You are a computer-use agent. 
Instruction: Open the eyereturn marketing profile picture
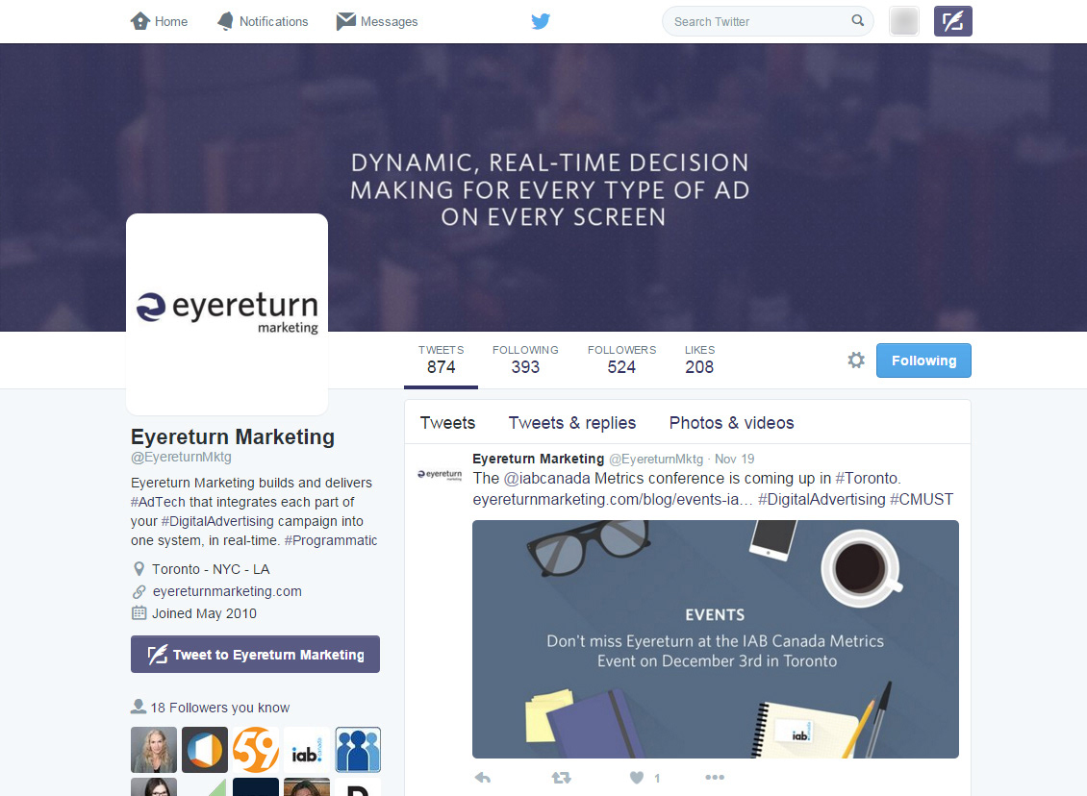(x=227, y=313)
